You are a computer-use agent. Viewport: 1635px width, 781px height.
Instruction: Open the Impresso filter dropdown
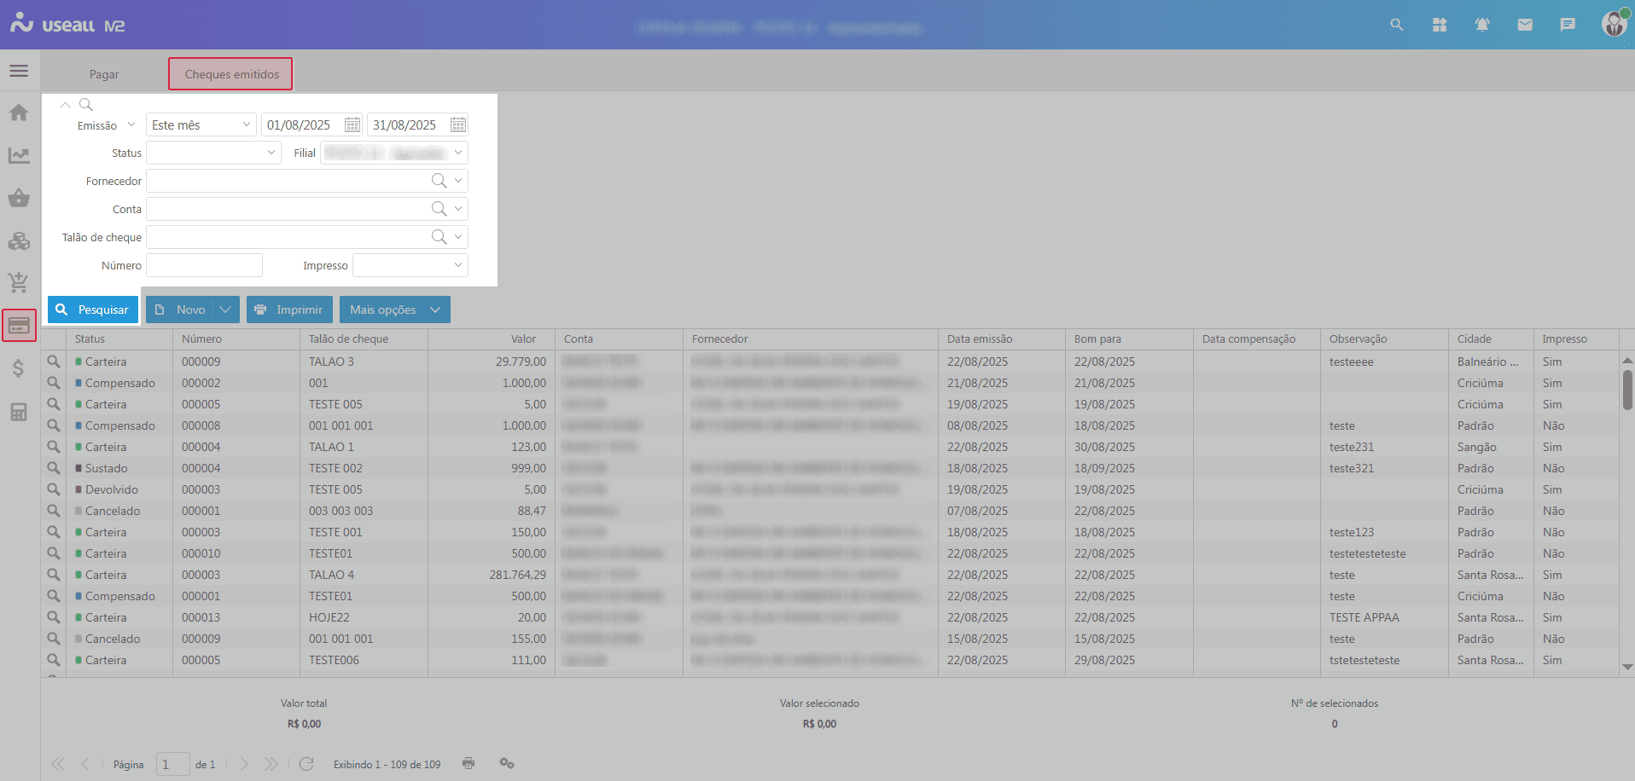457,265
